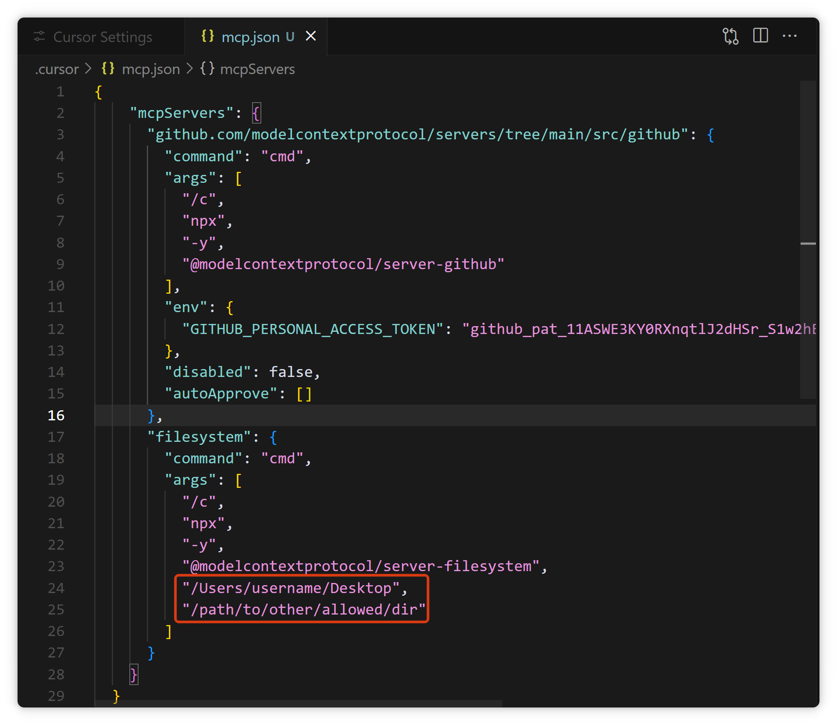Click the minimap vertical scrollbar slider
This screenshot has height=725, width=837.
808,239
